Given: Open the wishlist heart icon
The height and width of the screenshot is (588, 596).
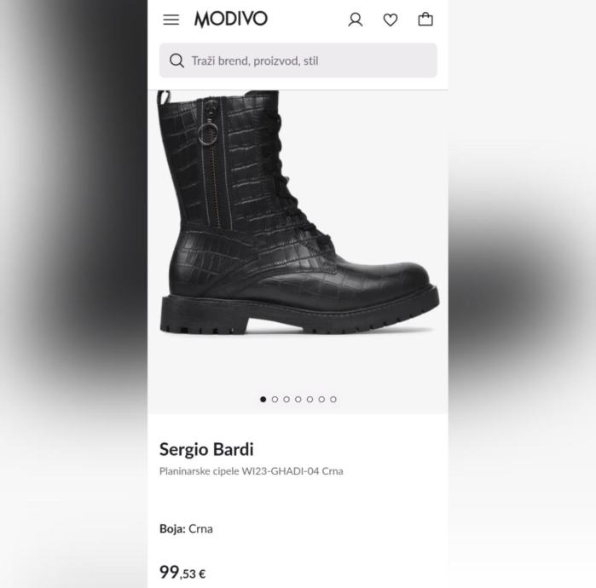Looking at the screenshot, I should [391, 20].
